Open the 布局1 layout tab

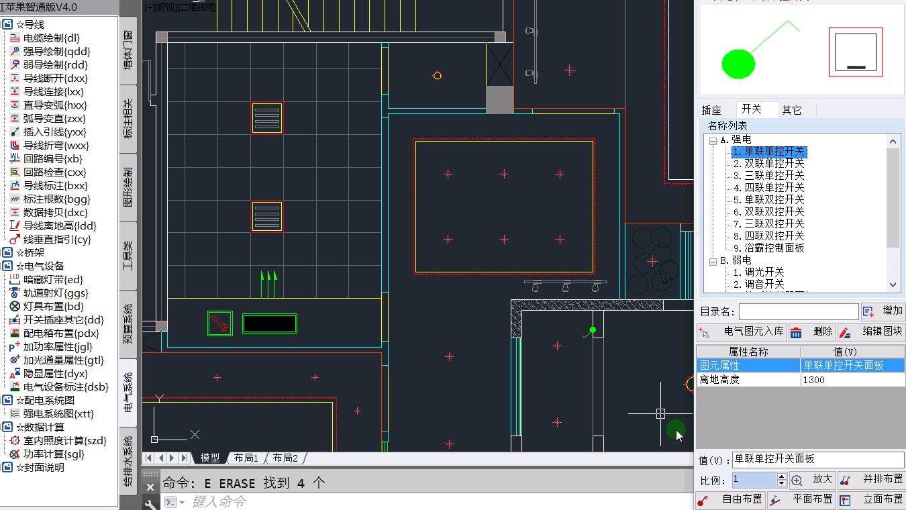(246, 458)
